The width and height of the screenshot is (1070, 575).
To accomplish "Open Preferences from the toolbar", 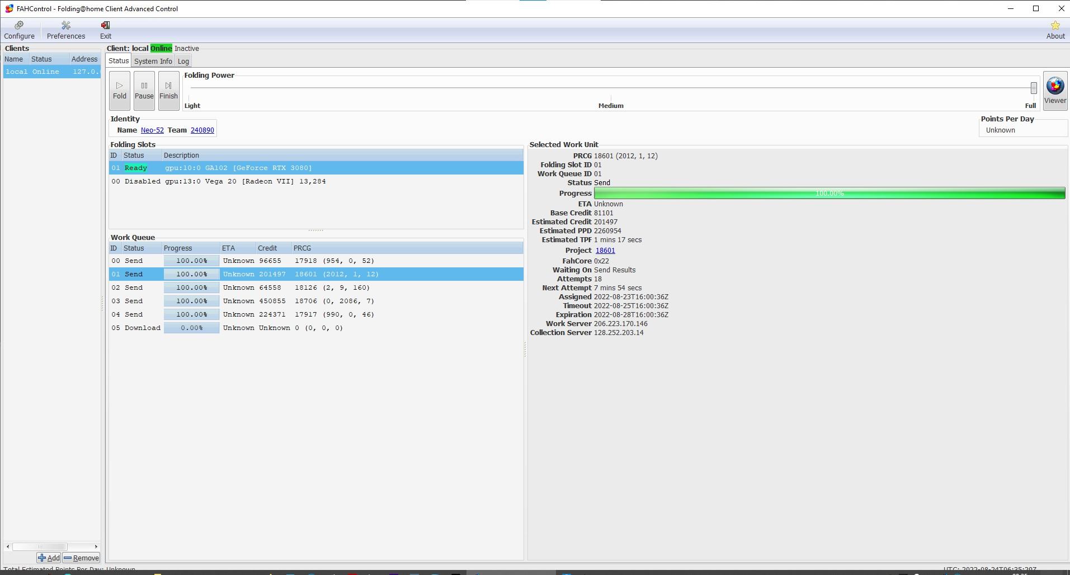I will [x=66, y=30].
